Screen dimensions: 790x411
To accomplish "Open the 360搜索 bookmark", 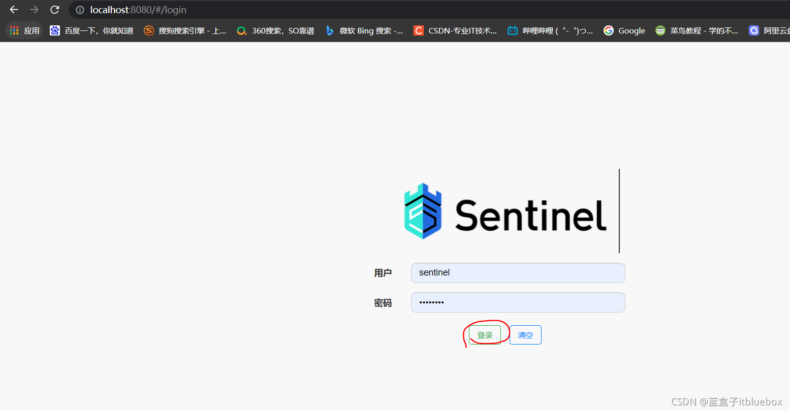I will 276,30.
